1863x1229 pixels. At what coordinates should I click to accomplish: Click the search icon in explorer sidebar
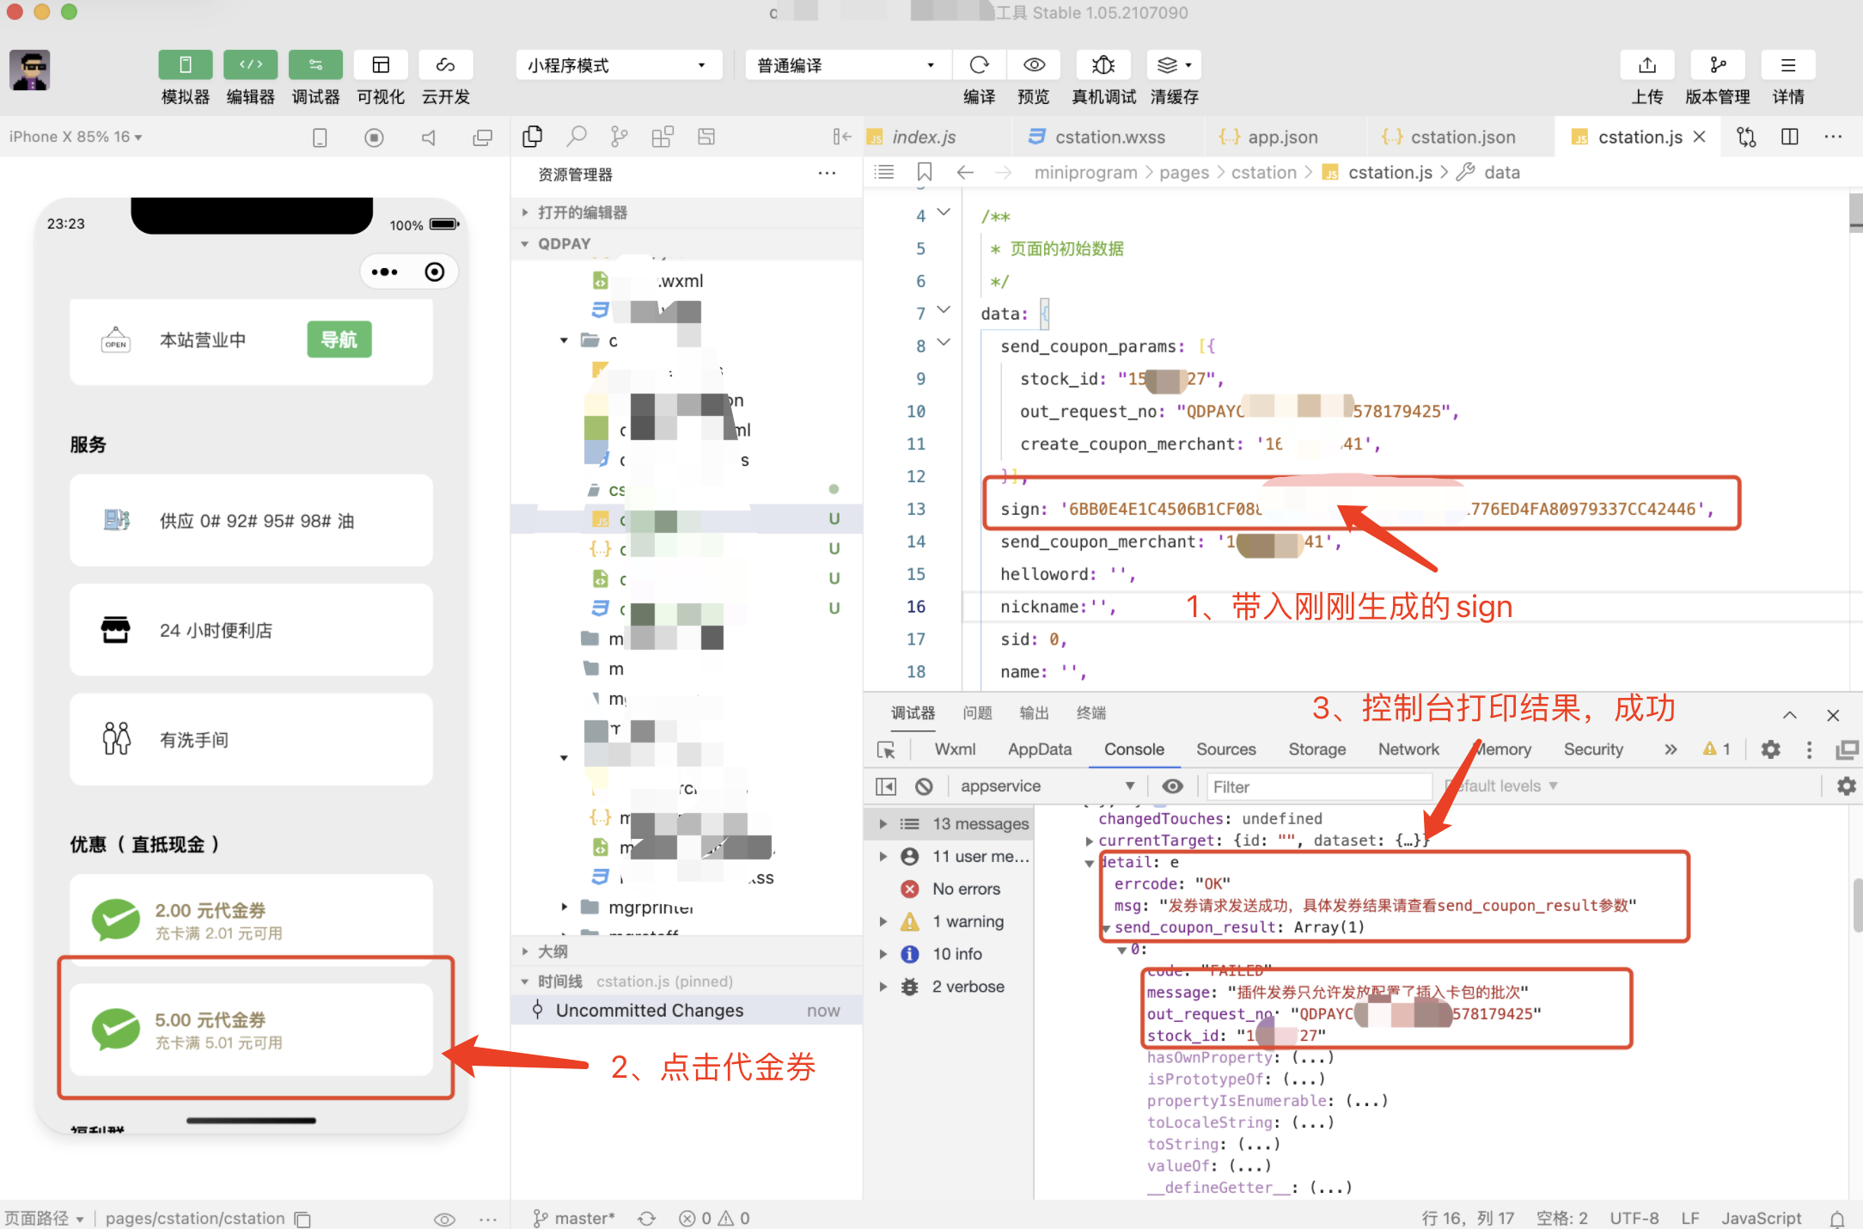pyautogui.click(x=577, y=137)
